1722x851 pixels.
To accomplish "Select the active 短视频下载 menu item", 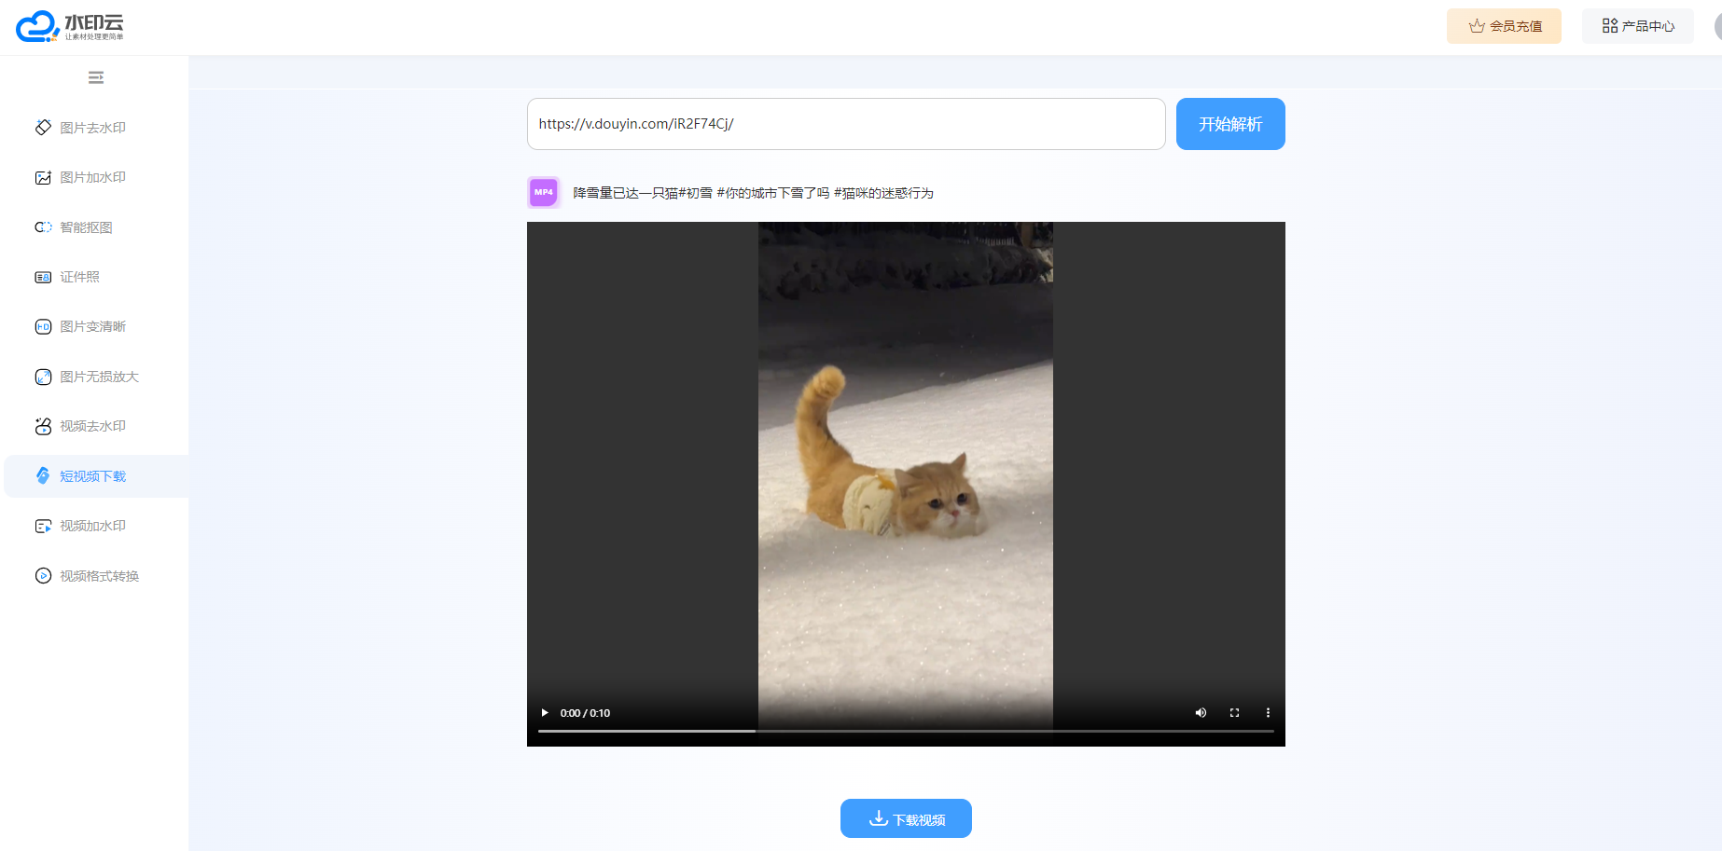I will [96, 476].
